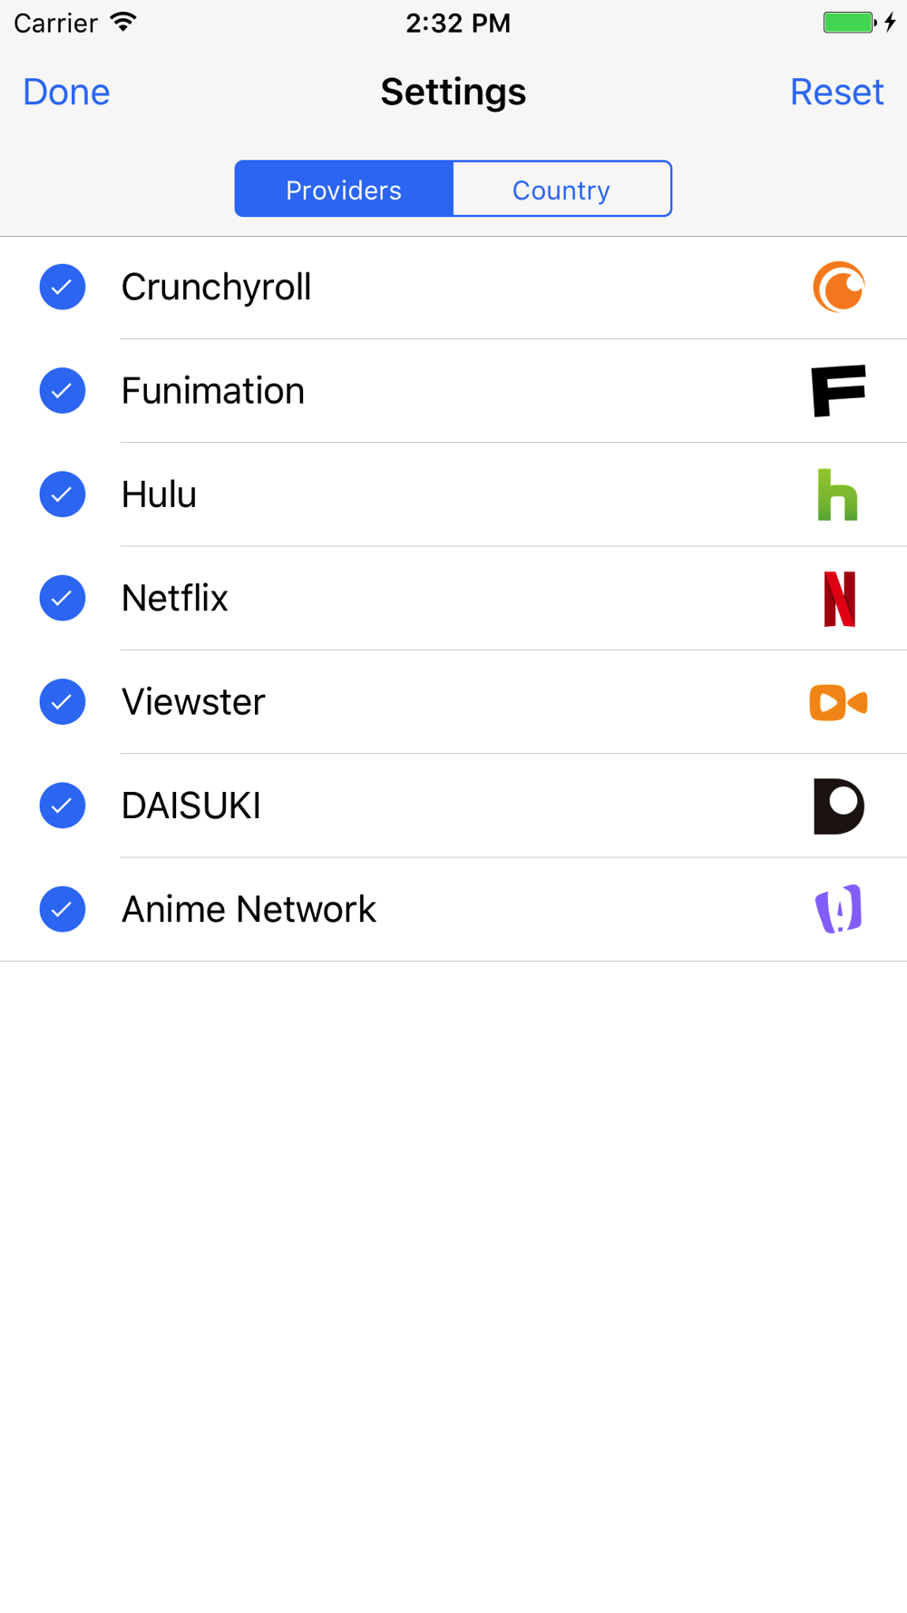Image resolution: width=907 pixels, height=1613 pixels.
Task: Tap Done to close Settings
Action: point(66,92)
